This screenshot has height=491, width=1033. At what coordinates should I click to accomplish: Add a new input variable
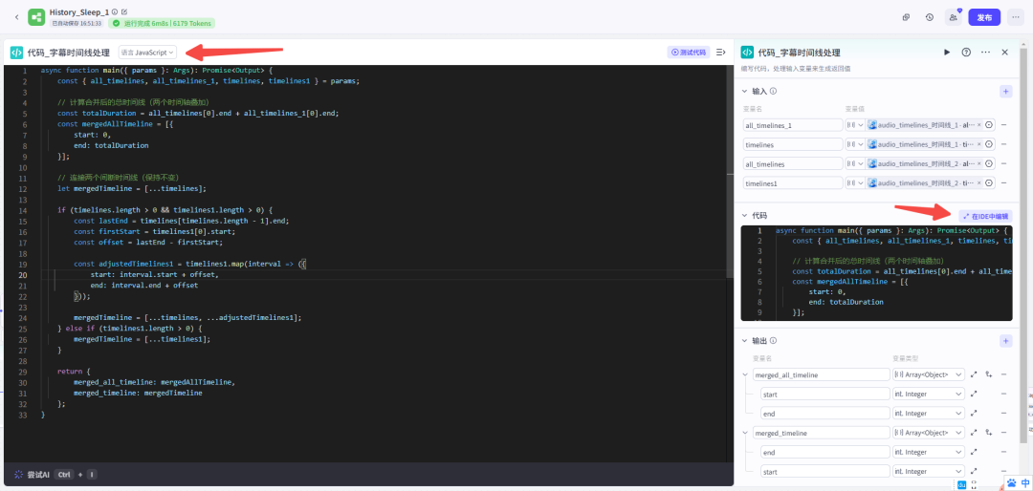coord(1005,92)
